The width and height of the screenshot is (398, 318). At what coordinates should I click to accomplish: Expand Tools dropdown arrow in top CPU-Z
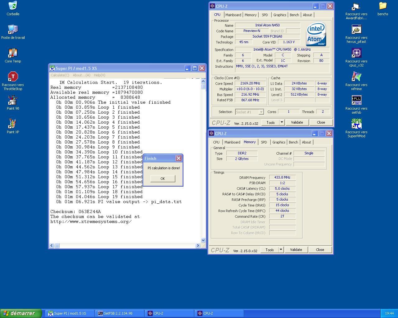pos(282,122)
